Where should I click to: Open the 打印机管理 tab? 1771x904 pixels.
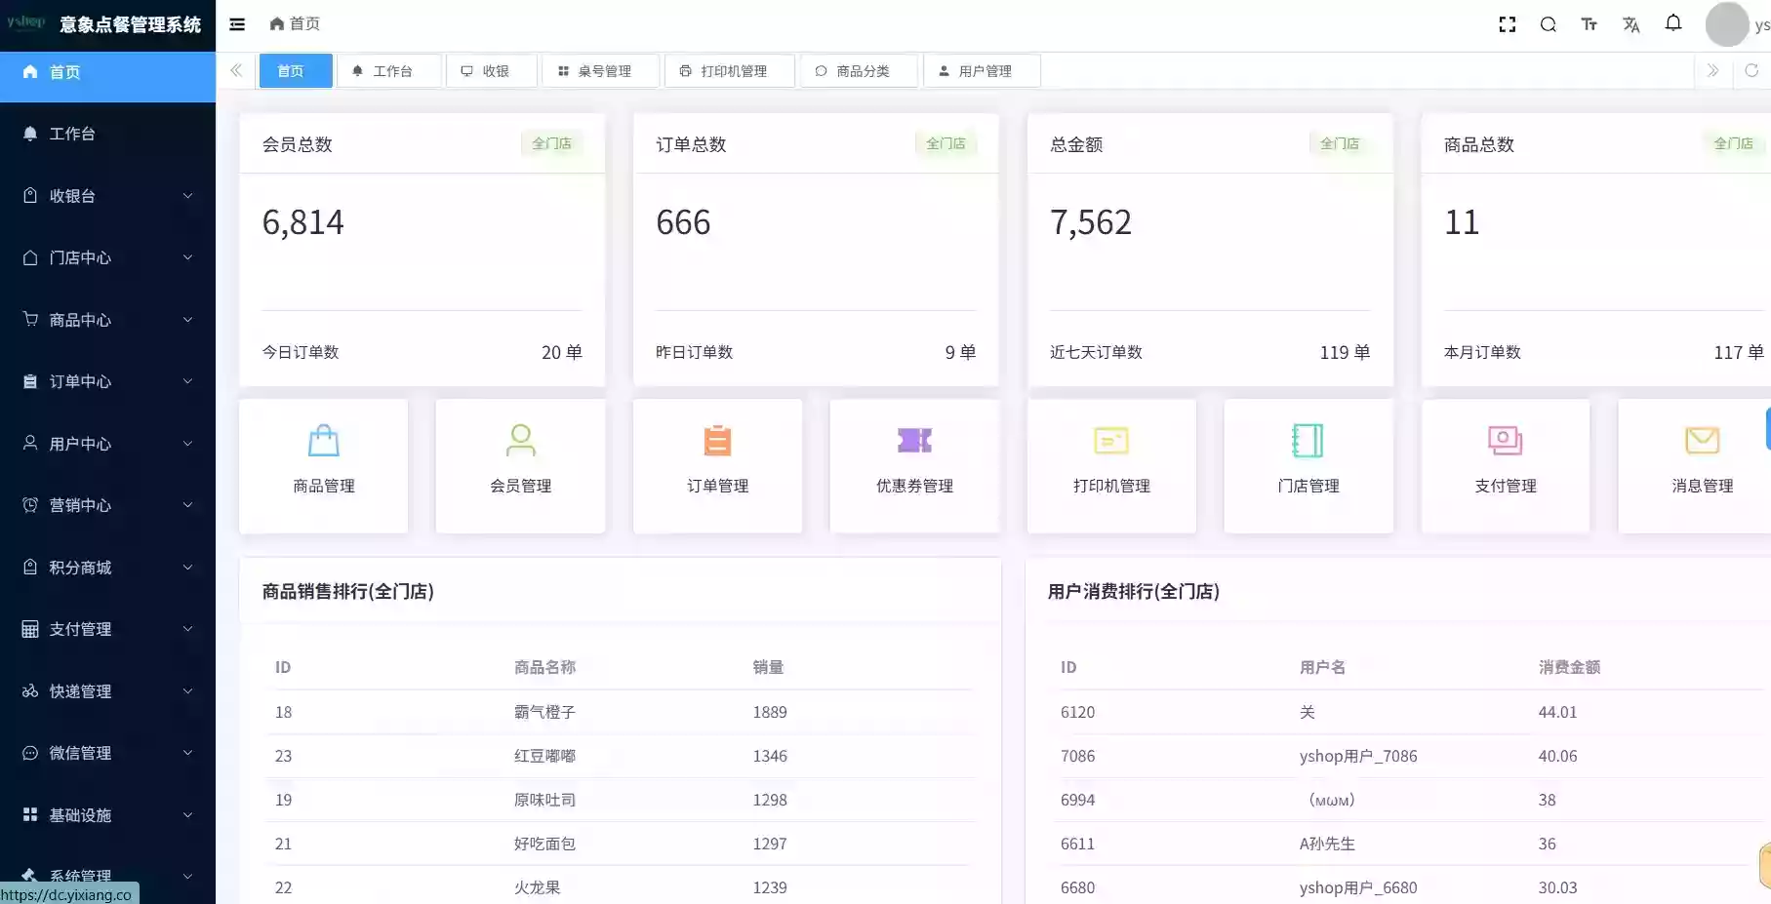coord(729,70)
